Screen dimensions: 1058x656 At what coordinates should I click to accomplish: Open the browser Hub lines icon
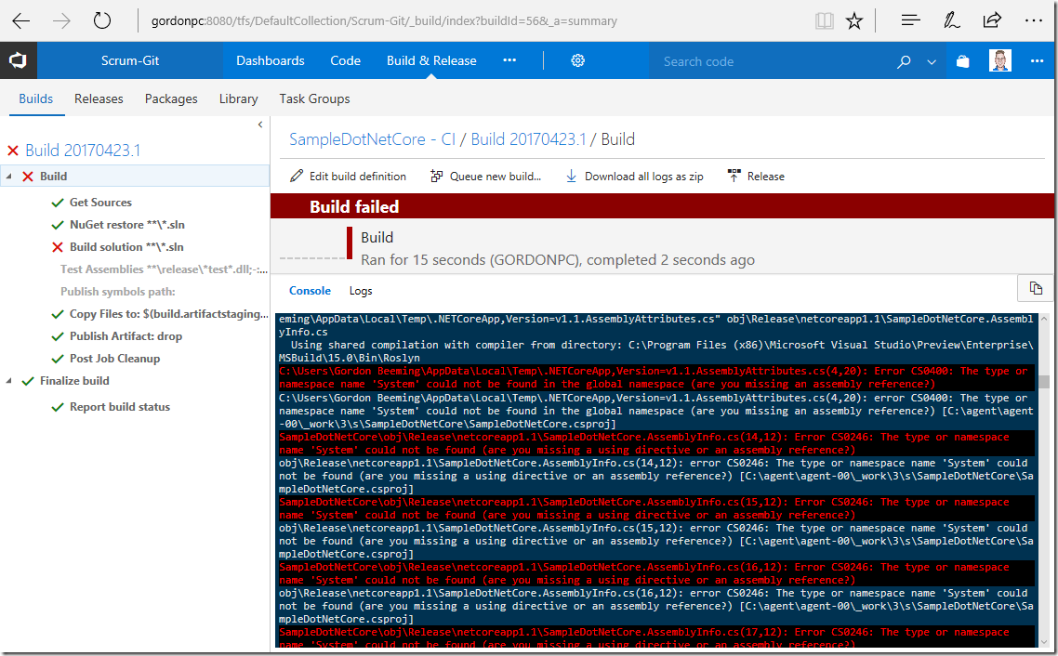911,20
